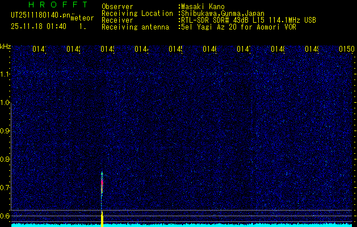The width and height of the screenshot is (357, 227).
Task: Click the 0145 time marker
Action: pyautogui.click(x=175, y=49)
